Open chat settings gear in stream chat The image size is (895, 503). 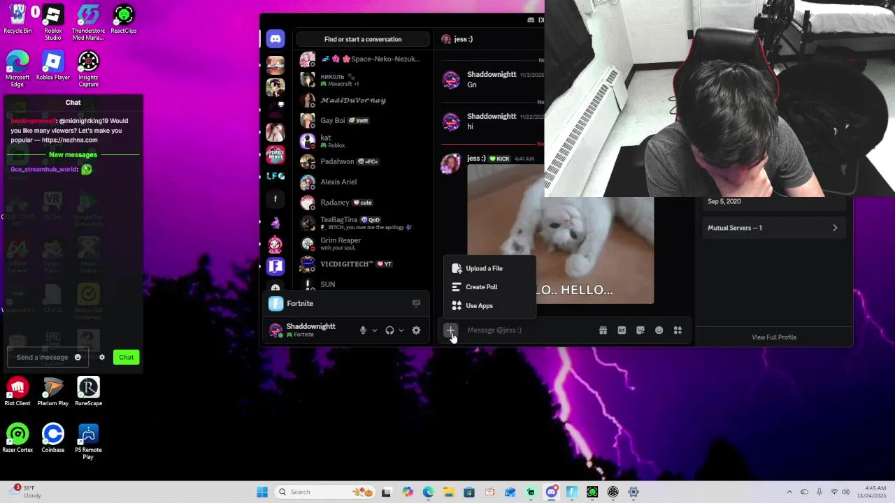click(102, 357)
